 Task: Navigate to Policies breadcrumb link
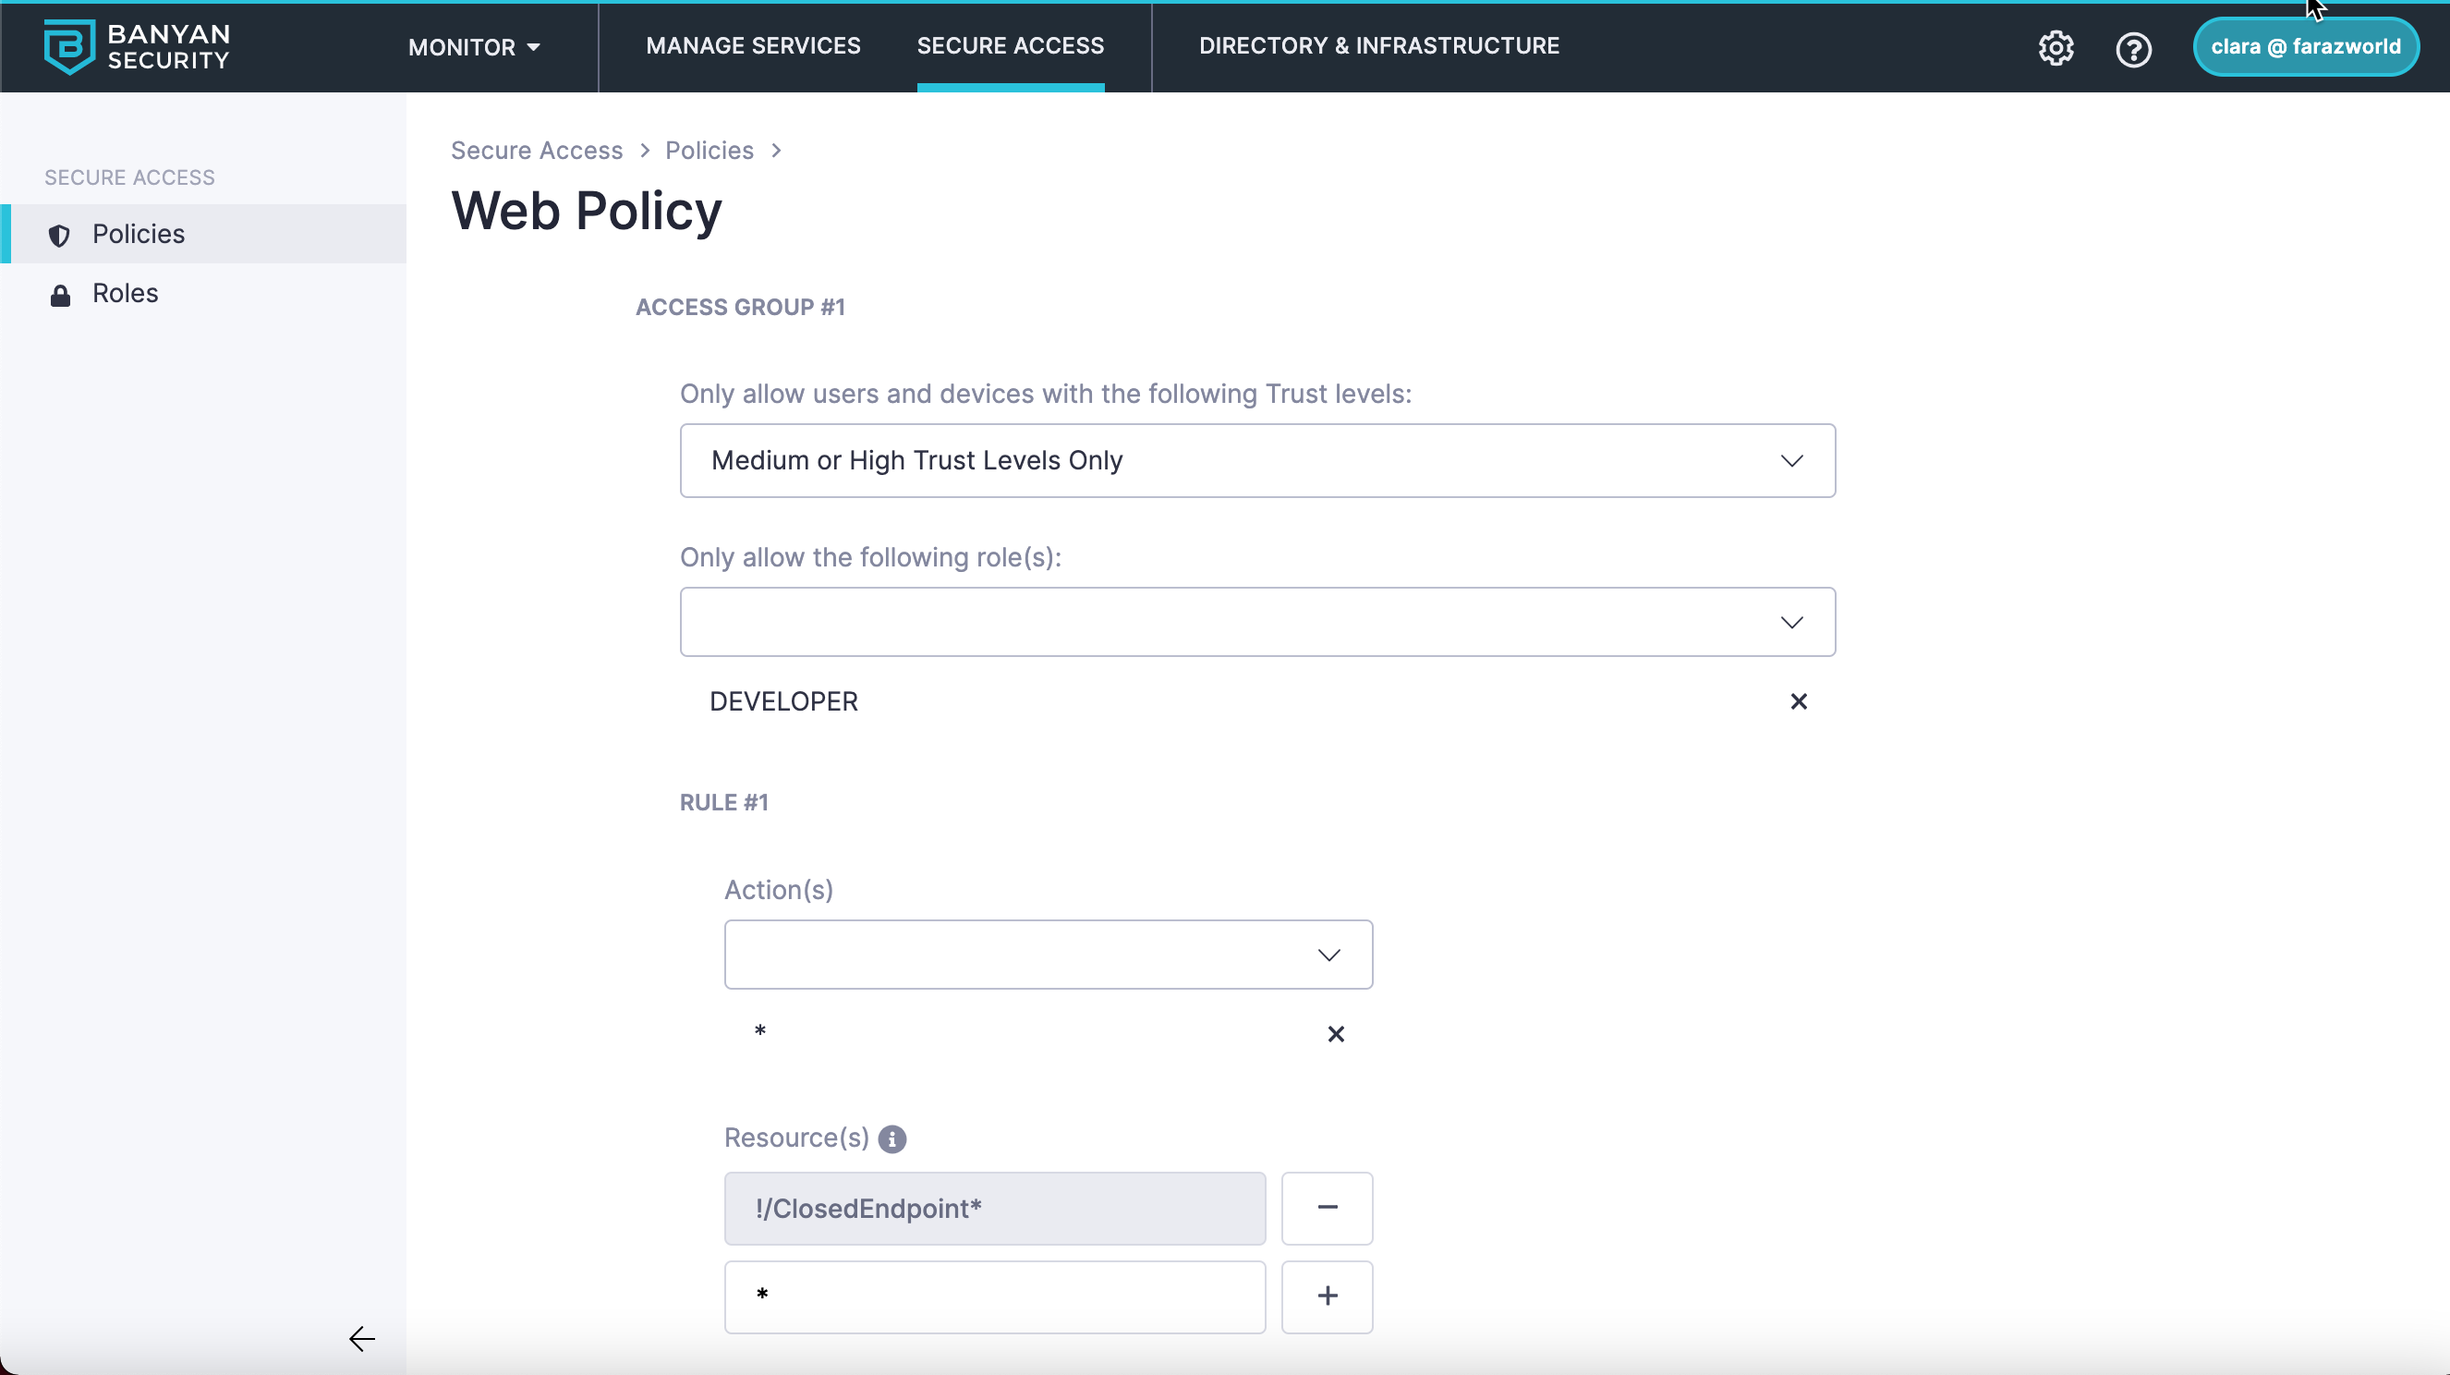[709, 151]
